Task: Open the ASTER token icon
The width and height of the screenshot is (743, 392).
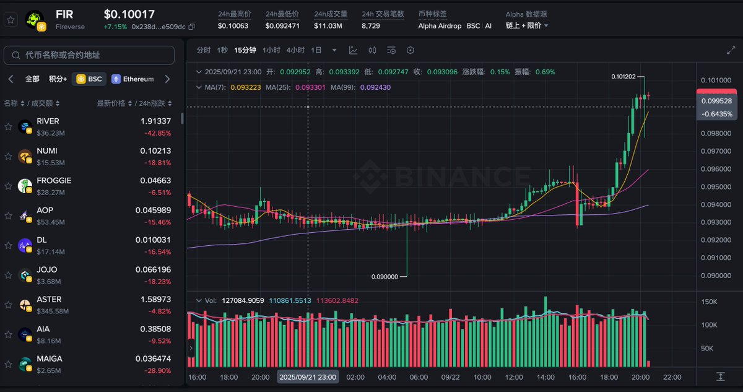Action: 25,305
